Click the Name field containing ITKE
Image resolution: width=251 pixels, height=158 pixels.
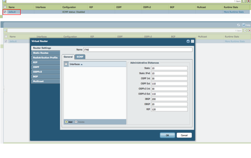(x=138, y=50)
